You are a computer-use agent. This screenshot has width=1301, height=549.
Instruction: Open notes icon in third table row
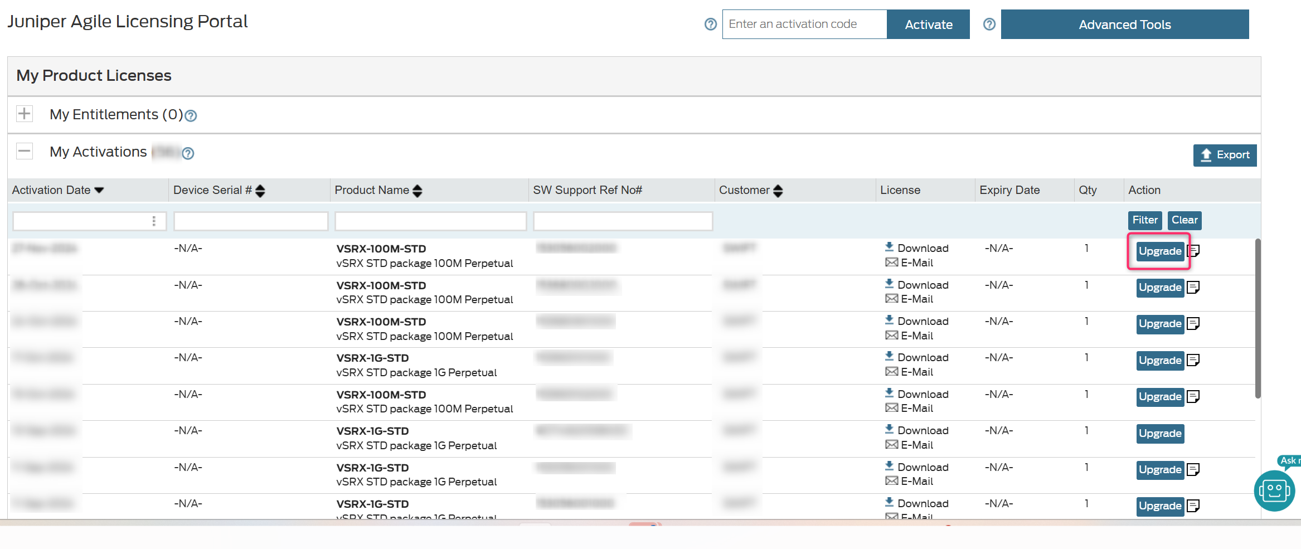1193,324
